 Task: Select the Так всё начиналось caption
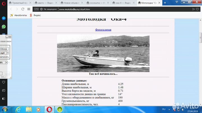(x=103, y=74)
